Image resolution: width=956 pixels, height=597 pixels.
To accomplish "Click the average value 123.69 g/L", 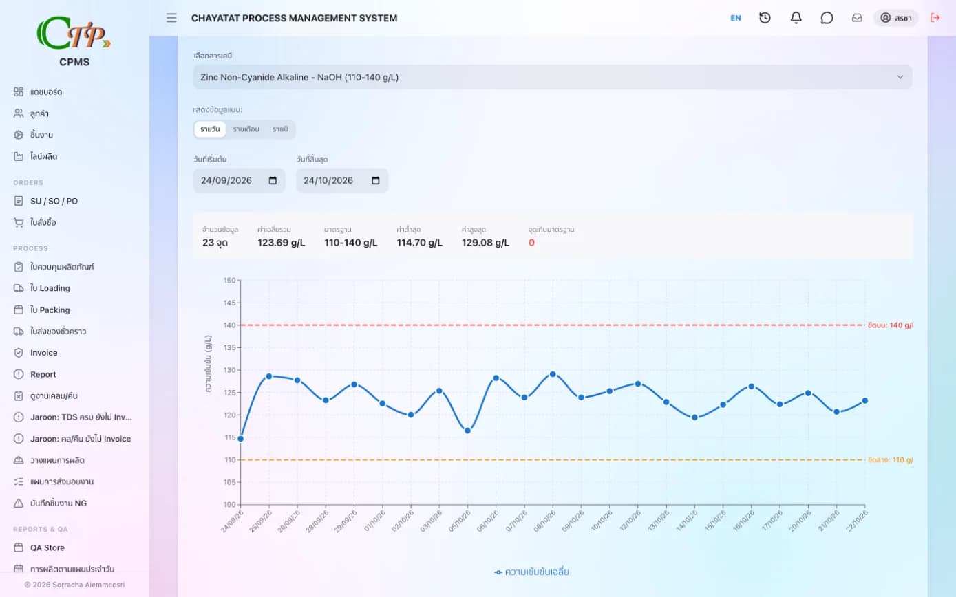I will [282, 243].
